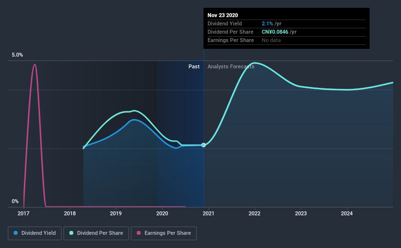The width and height of the screenshot is (401, 248).
Task: Click the Nov 23 2020 data point marker
Action: [x=204, y=145]
